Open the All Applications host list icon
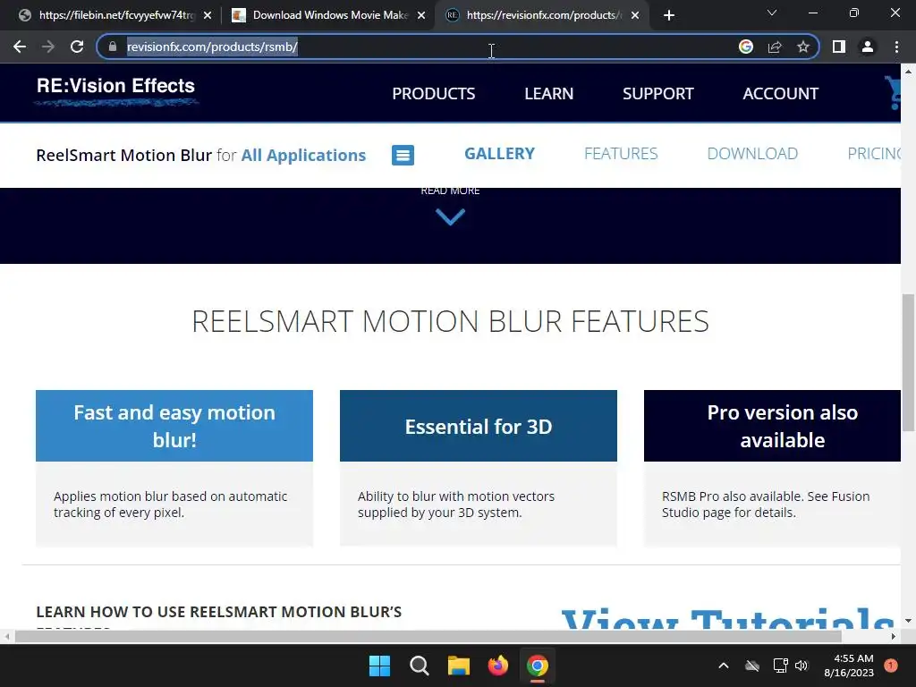This screenshot has height=687, width=916. tap(403, 156)
